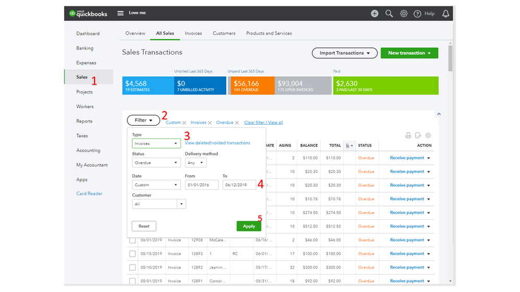Open Import Transactions dropdown
Viewport: 520px width, 292px height.
(x=345, y=53)
